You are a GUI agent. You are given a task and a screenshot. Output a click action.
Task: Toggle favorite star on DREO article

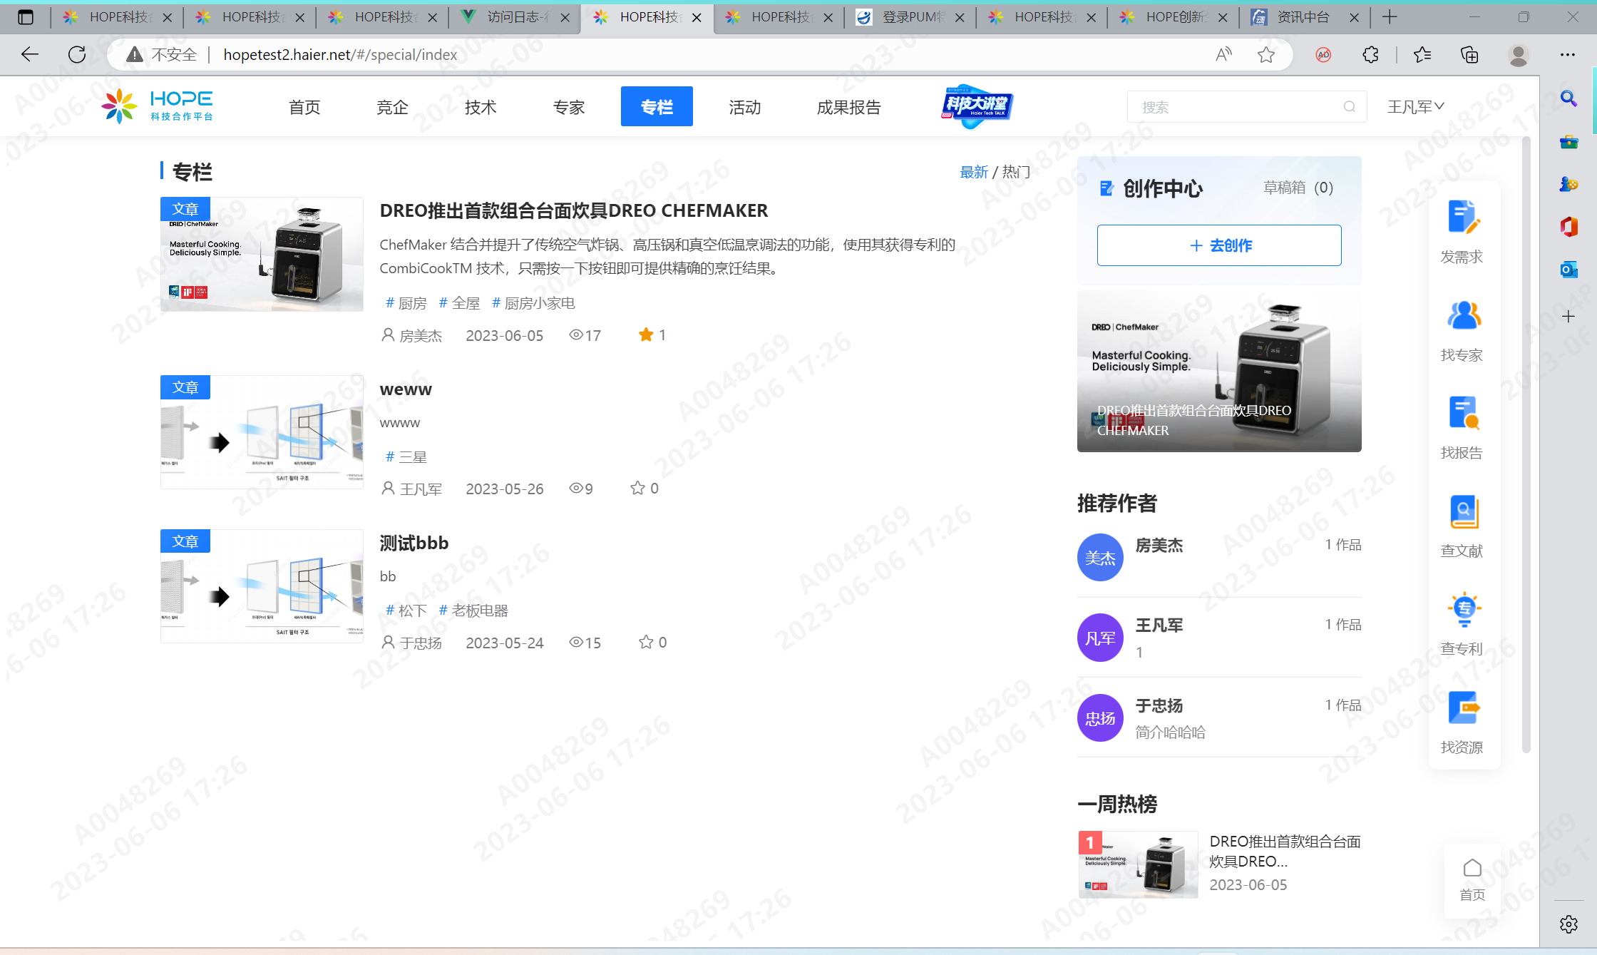click(646, 334)
